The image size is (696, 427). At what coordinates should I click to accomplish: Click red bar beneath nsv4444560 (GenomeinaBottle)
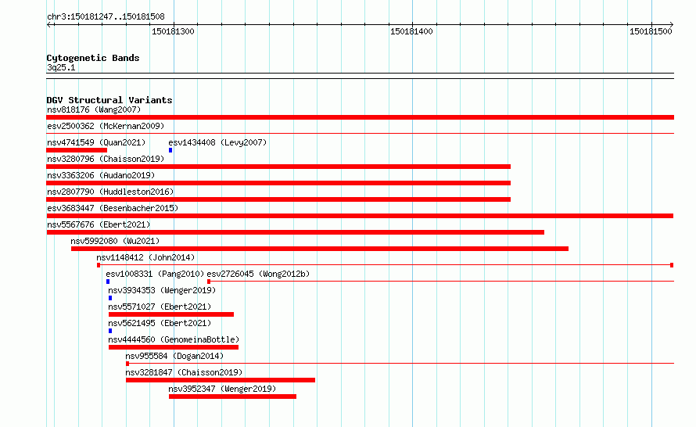click(x=174, y=347)
